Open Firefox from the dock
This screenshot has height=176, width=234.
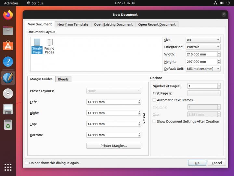tap(8, 15)
